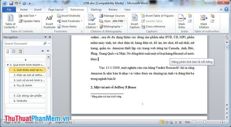
Task: Open Manage Sources
Action: (112, 16)
